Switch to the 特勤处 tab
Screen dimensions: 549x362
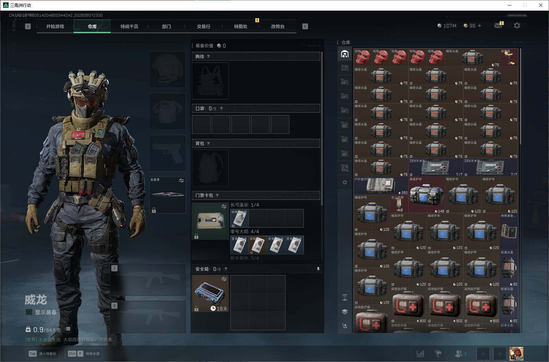click(x=241, y=26)
